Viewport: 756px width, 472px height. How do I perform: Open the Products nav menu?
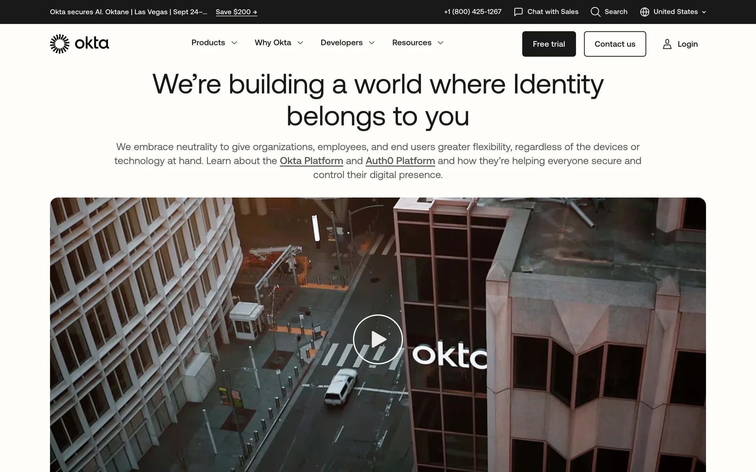[208, 42]
